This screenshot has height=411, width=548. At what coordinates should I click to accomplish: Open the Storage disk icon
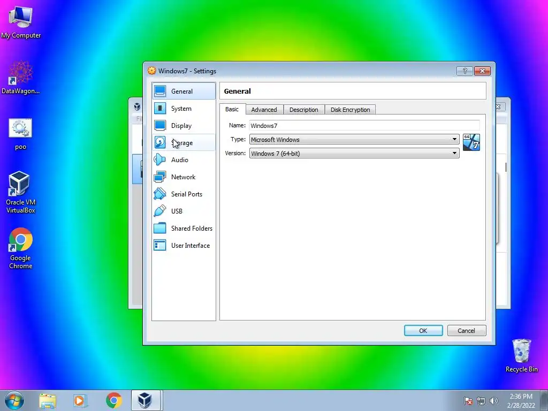click(160, 142)
